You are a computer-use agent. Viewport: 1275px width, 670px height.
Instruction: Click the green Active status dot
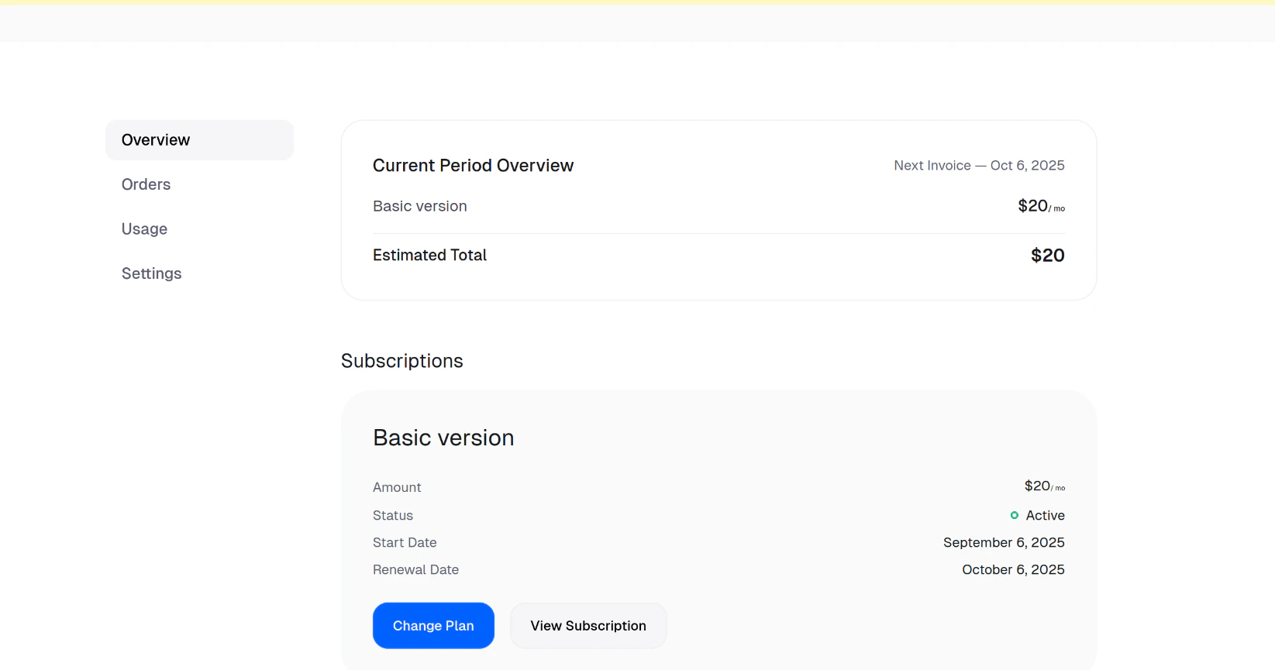tap(1014, 515)
